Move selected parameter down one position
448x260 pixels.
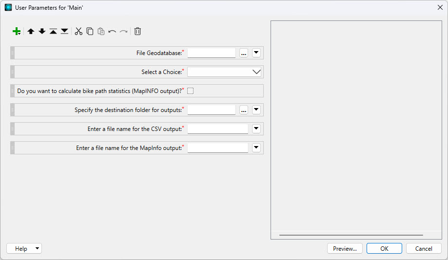(42, 31)
